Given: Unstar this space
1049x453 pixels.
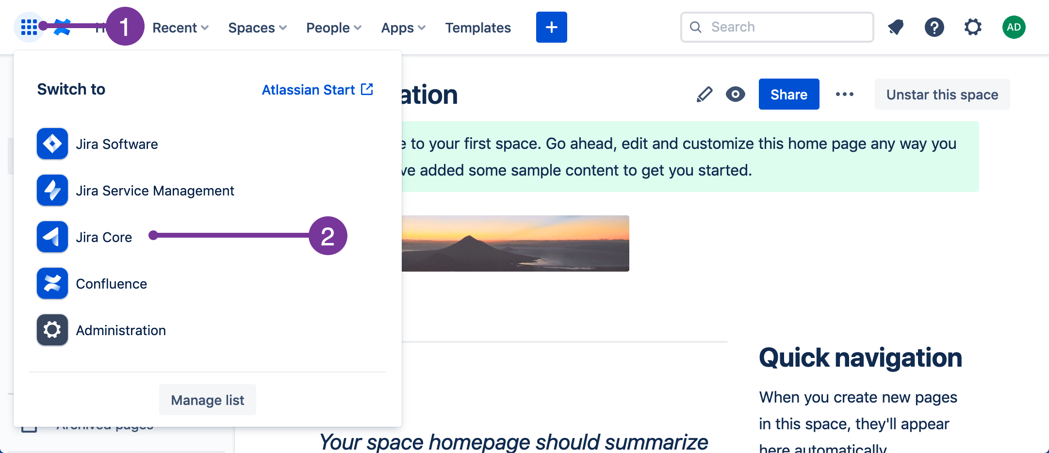Looking at the screenshot, I should (x=942, y=94).
